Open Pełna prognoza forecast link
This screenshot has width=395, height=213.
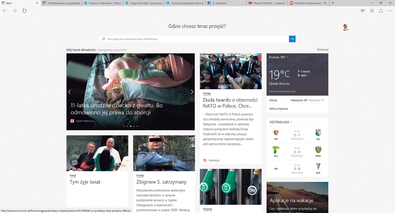tap(278, 109)
